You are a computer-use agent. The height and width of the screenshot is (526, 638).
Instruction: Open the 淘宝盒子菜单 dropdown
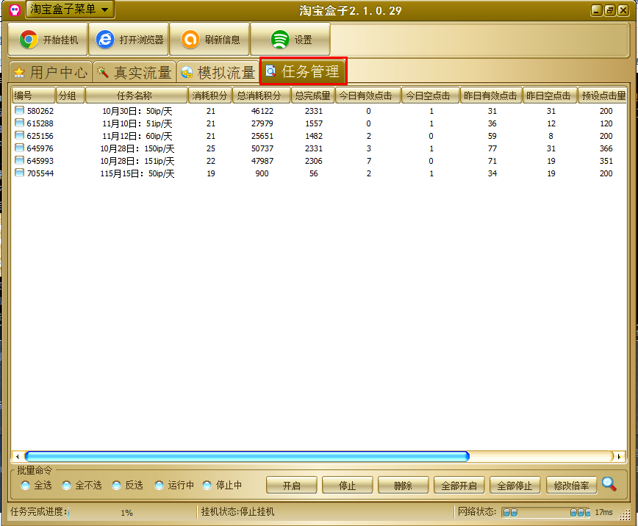[x=70, y=9]
